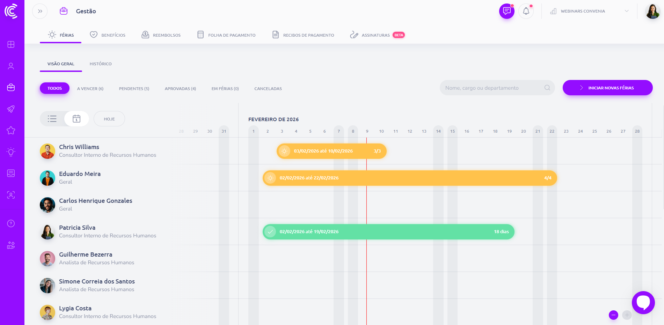664x325 pixels.
Task: Select the TODOS filter pill
Action: coord(54,88)
